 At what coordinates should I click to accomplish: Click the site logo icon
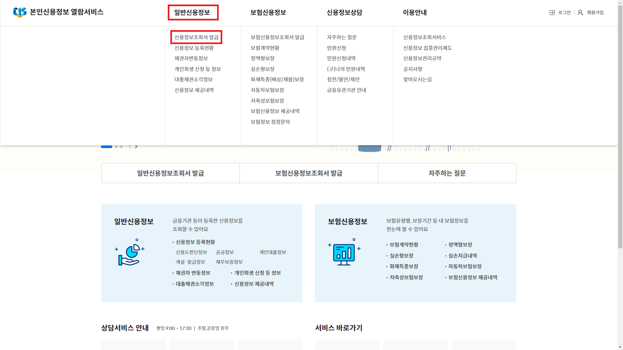(x=20, y=12)
